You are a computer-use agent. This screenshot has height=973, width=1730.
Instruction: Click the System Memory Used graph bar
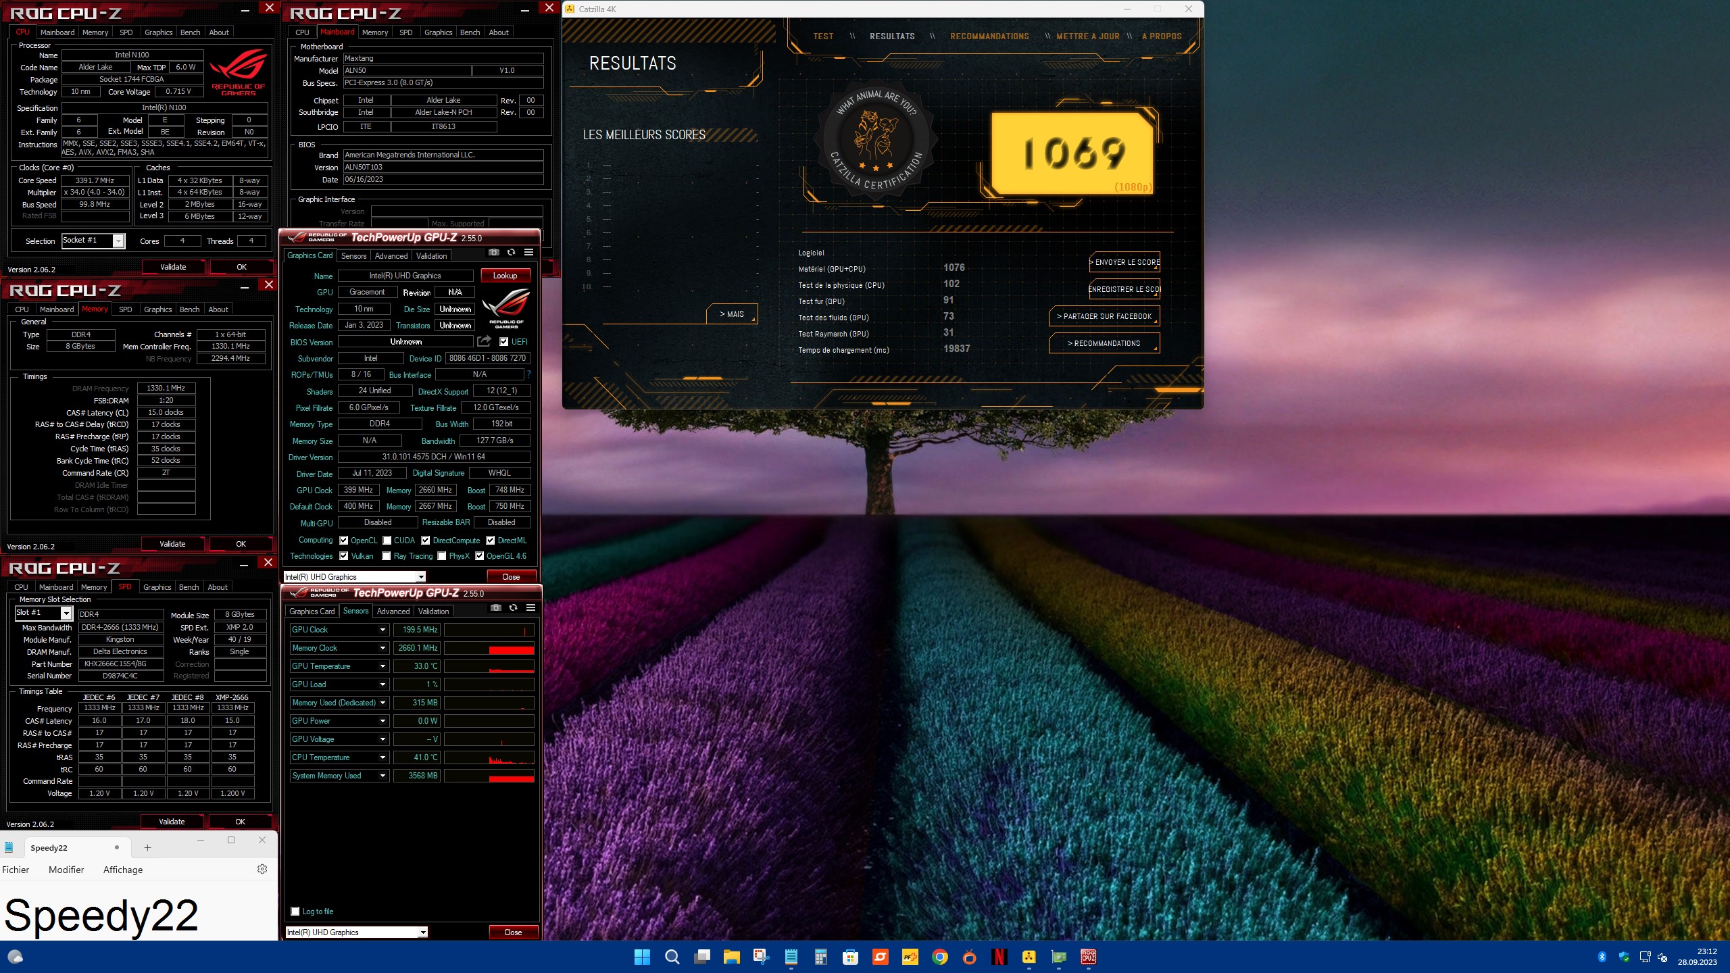pyautogui.click(x=489, y=775)
